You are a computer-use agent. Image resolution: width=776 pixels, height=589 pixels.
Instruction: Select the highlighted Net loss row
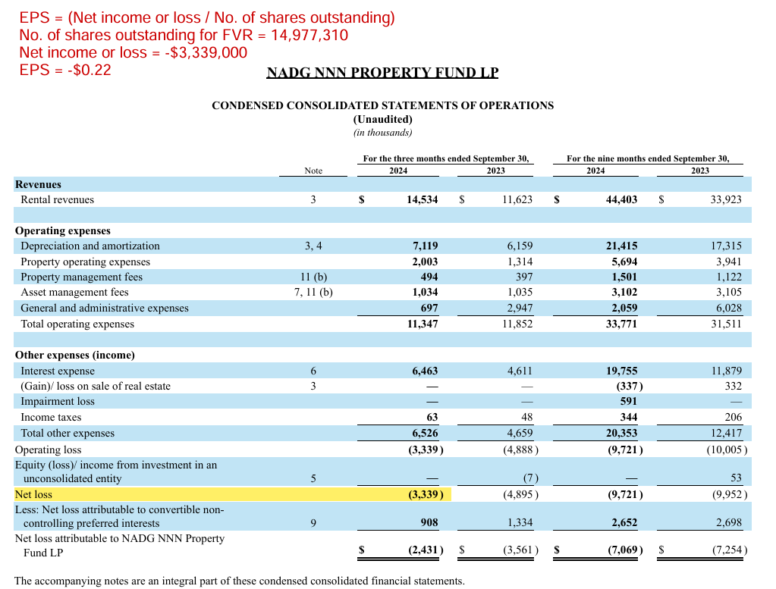pyautogui.click(x=228, y=494)
